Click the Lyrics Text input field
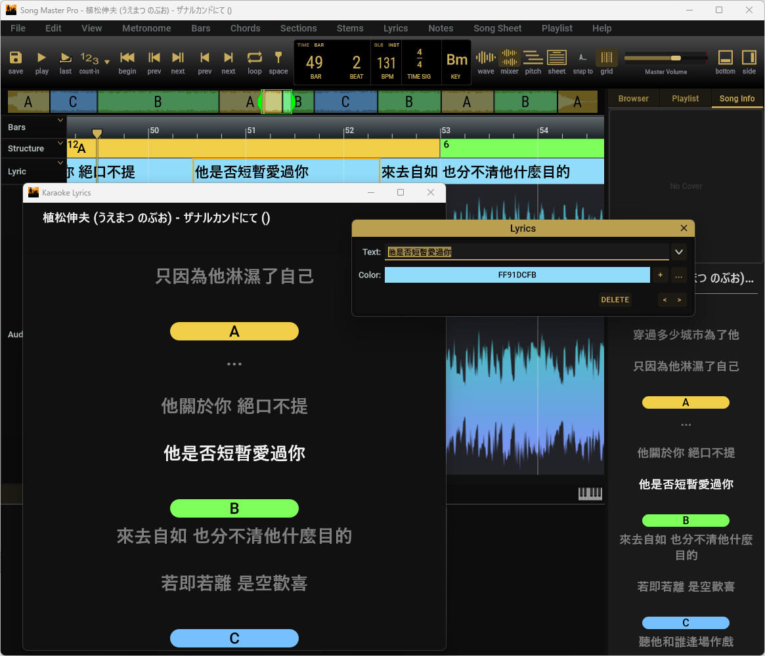Screen dimensions: 765x656 pyautogui.click(x=527, y=252)
